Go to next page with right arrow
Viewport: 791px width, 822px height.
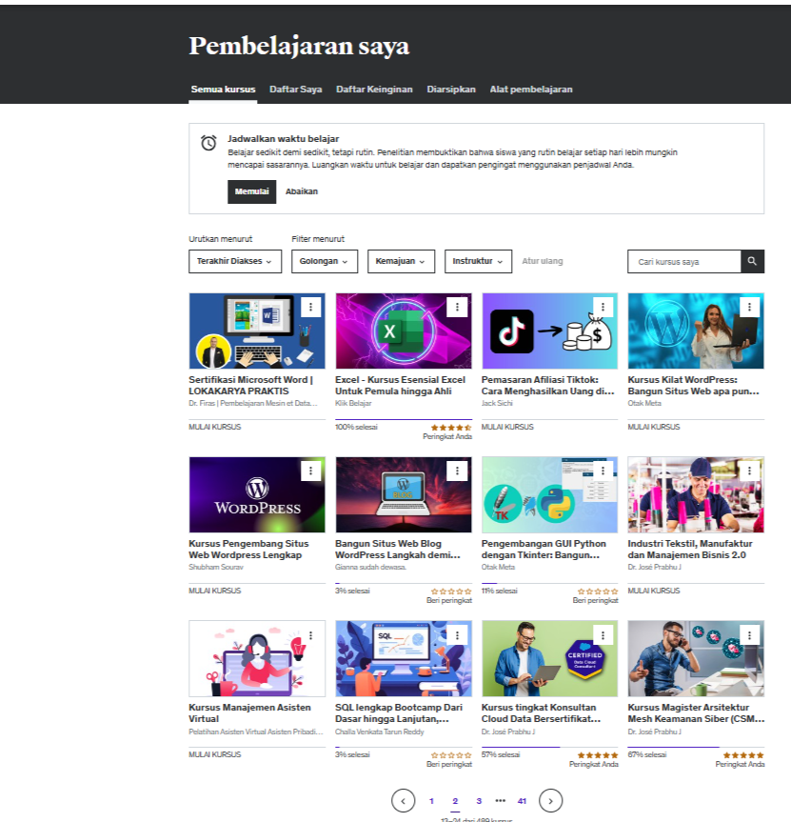pos(551,801)
